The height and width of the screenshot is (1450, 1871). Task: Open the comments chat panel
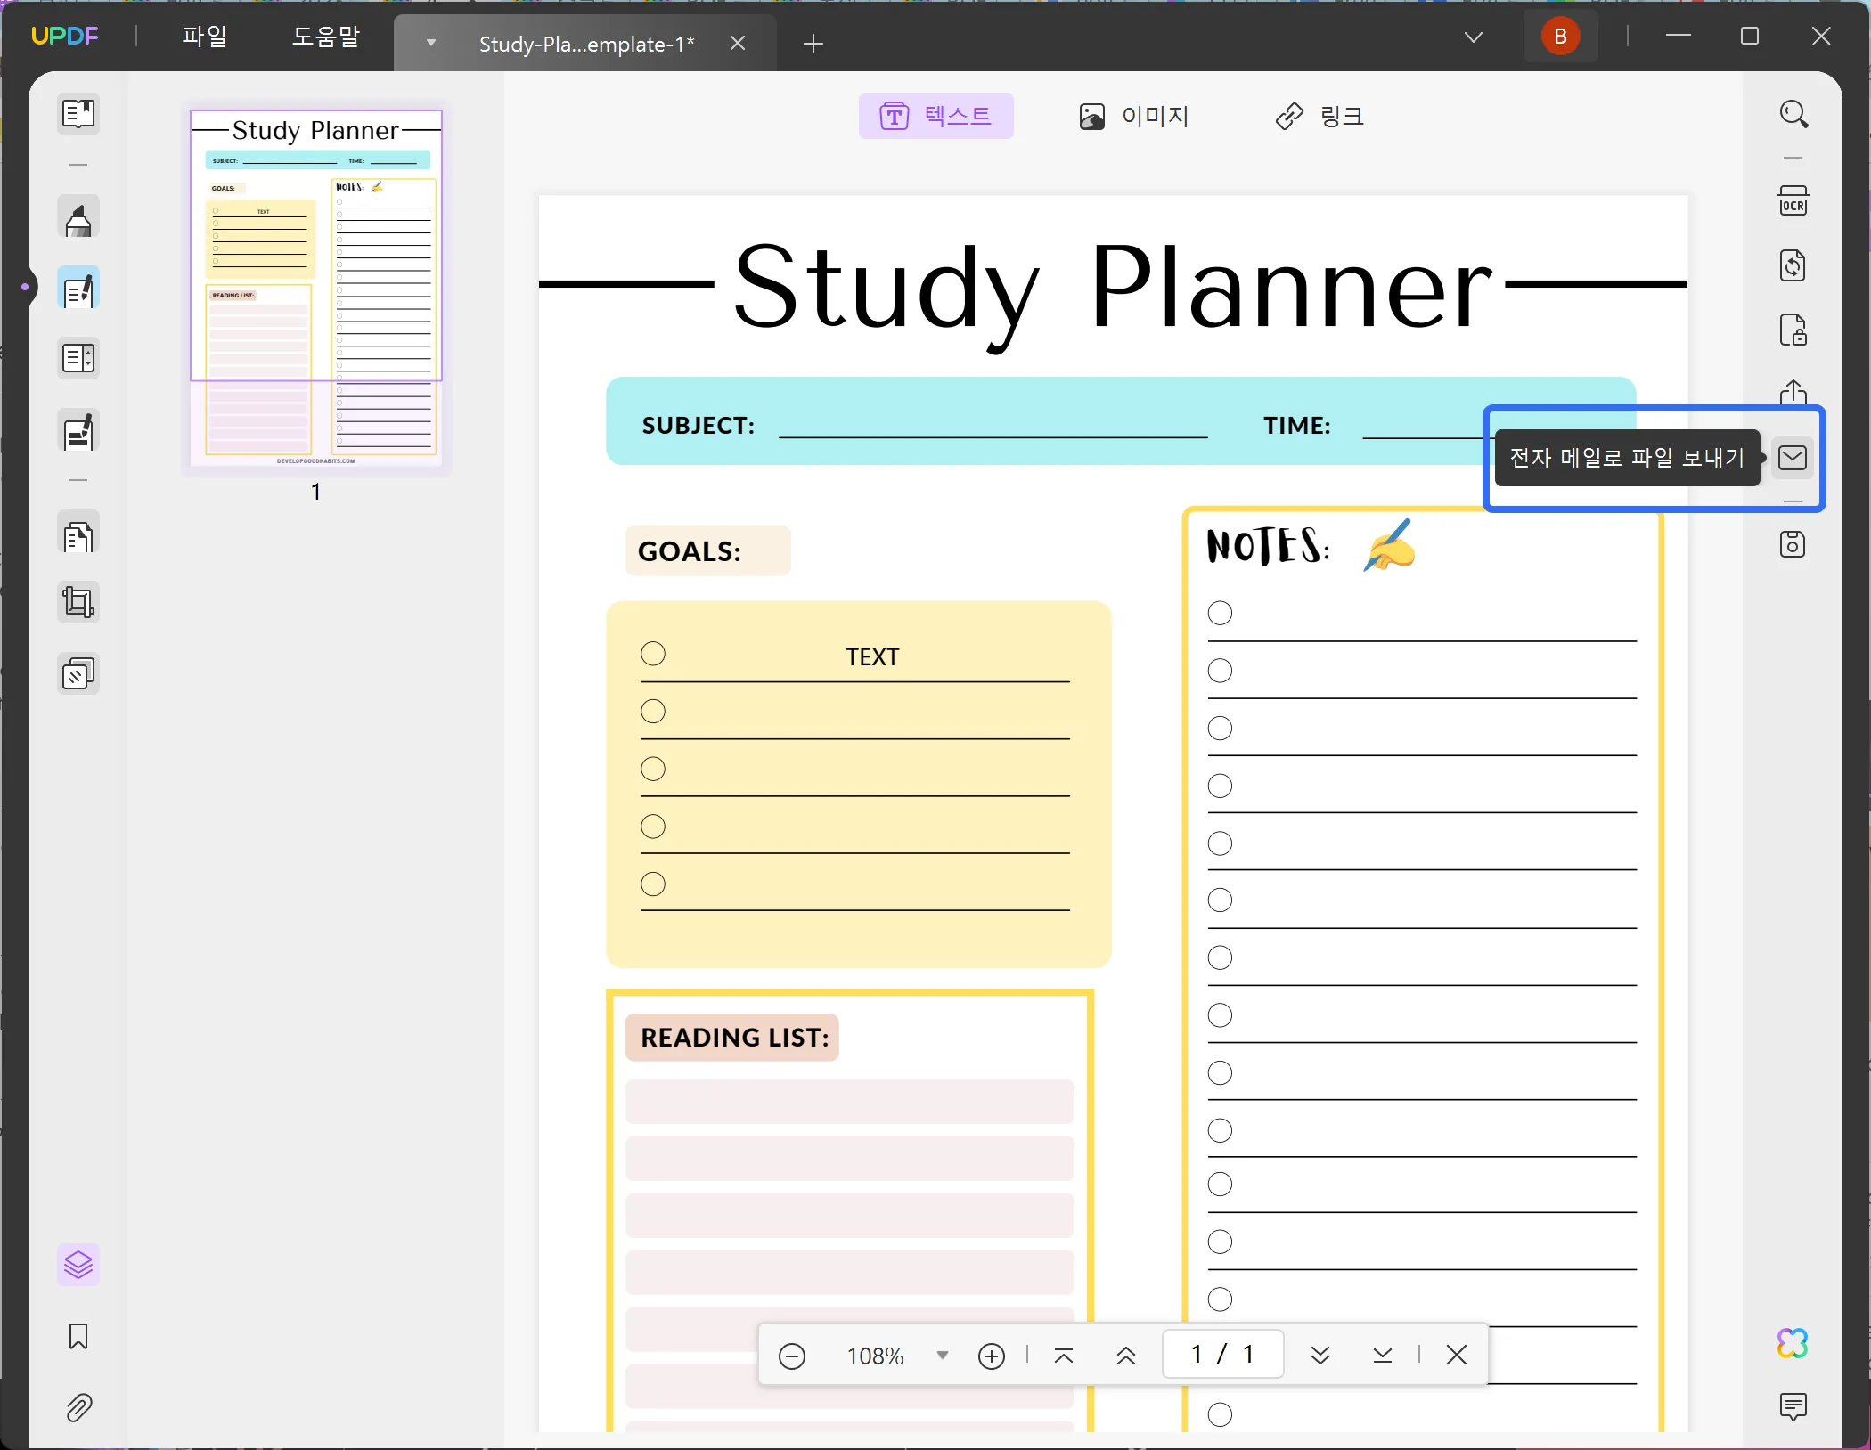pos(1793,1406)
